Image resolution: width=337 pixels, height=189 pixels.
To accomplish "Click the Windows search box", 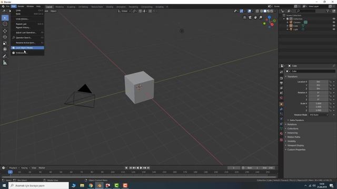I will coord(38,185).
